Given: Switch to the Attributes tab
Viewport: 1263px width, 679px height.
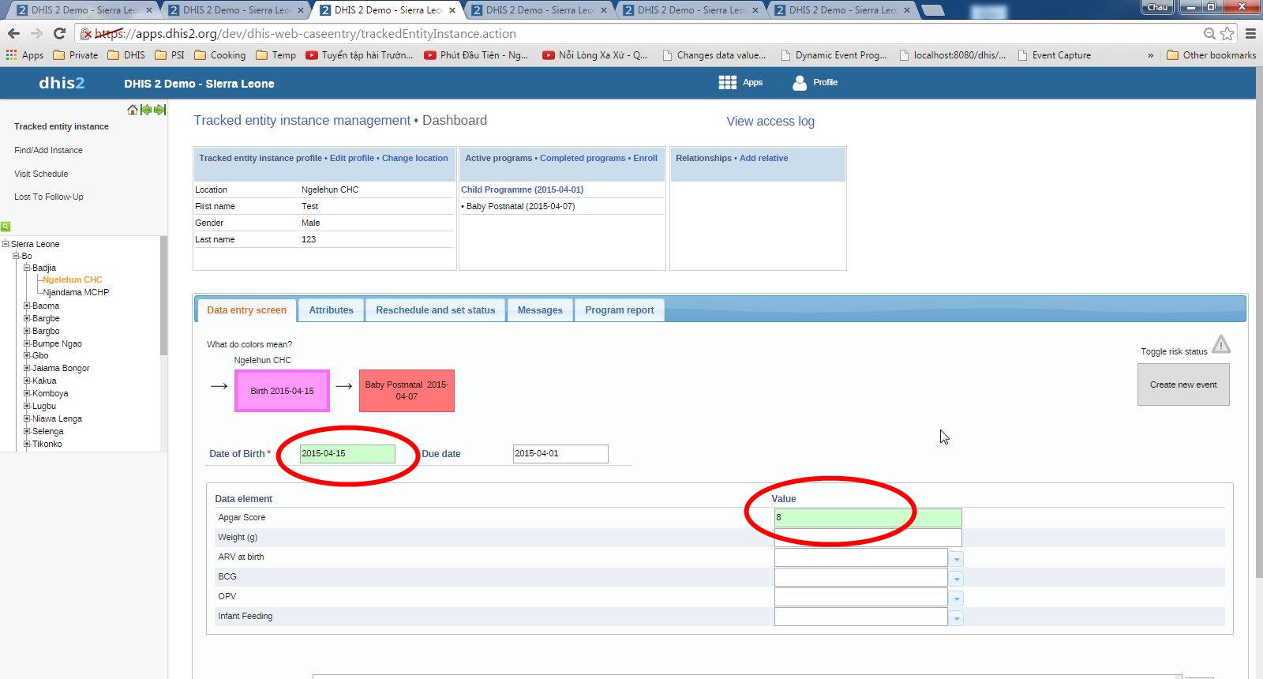Looking at the screenshot, I should tap(331, 310).
